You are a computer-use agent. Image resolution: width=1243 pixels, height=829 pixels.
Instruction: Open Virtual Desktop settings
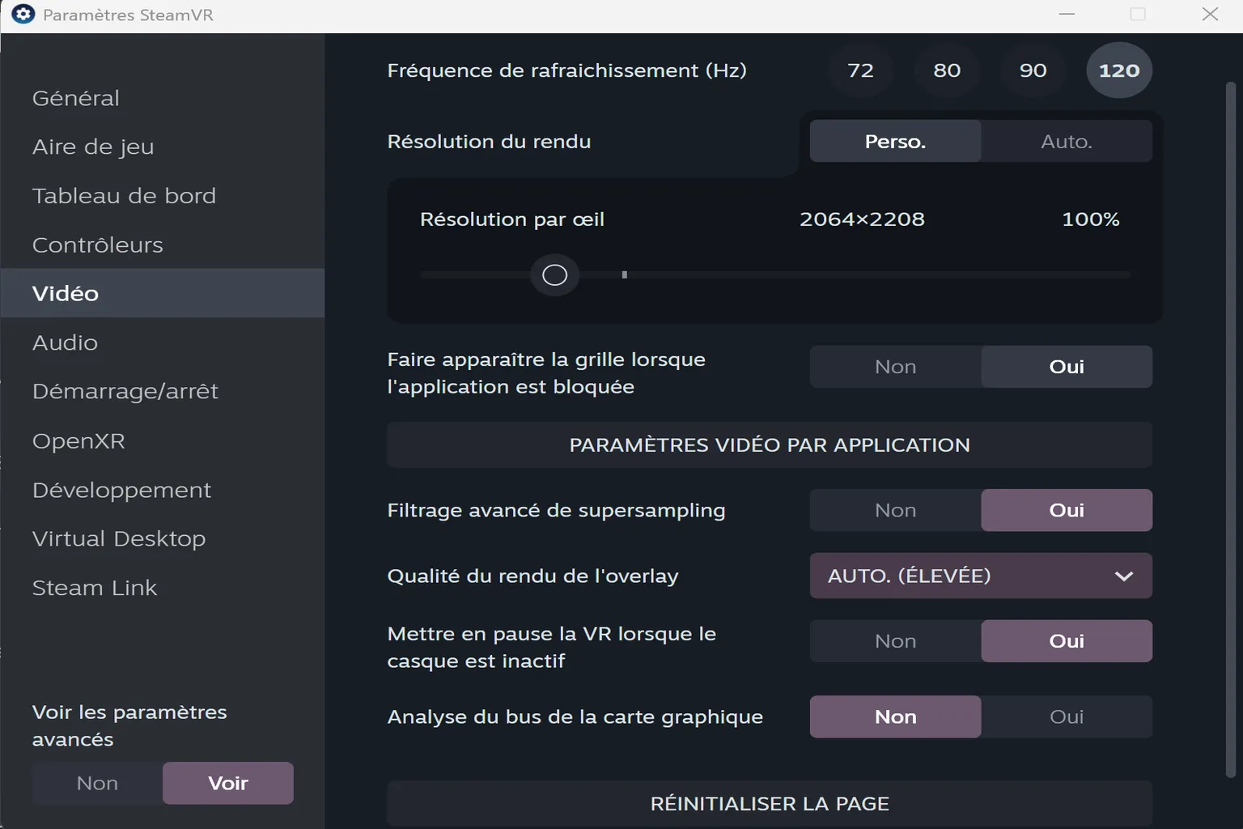click(x=162, y=538)
